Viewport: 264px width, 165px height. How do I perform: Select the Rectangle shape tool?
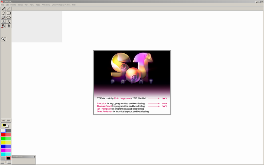click(x=9, y=13)
